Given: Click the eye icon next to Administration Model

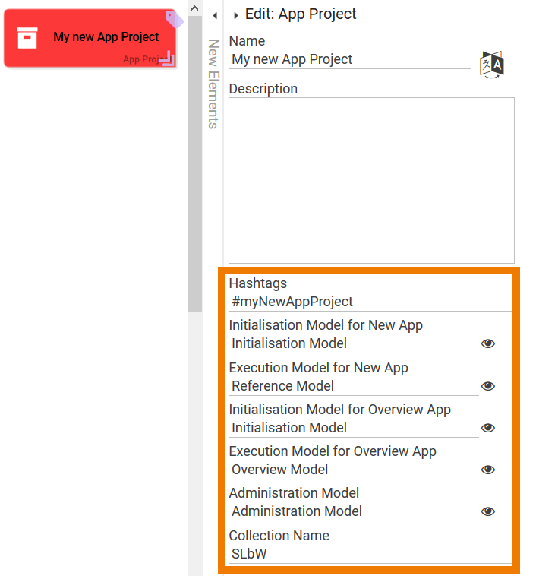Looking at the screenshot, I should click(x=488, y=511).
